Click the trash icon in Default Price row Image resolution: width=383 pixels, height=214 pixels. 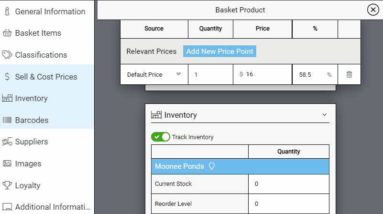tap(349, 74)
